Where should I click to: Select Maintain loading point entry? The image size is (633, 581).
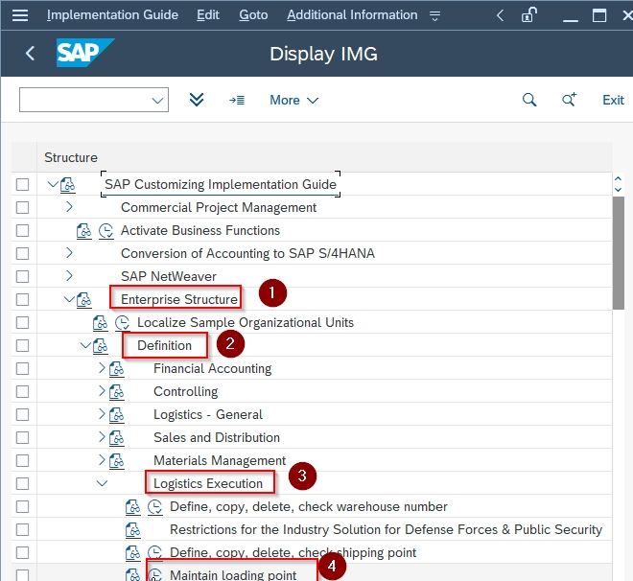(x=233, y=574)
